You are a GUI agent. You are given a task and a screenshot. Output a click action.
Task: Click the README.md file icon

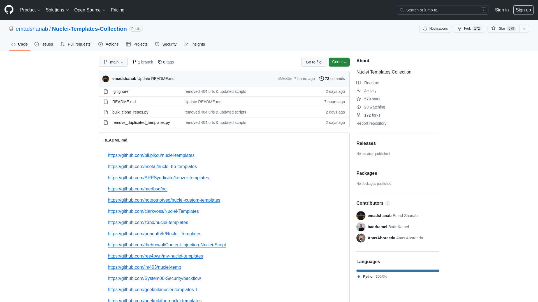click(x=106, y=102)
